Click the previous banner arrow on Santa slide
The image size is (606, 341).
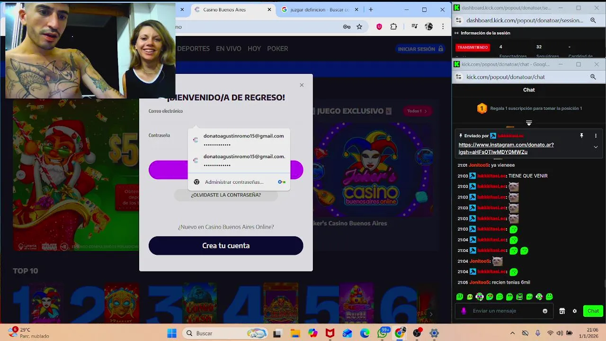[x=20, y=175]
